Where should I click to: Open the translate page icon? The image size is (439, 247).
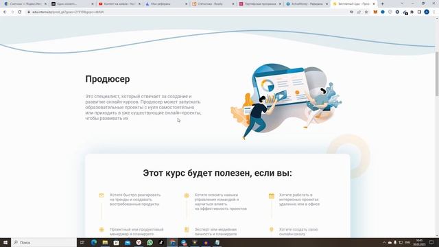click(x=352, y=12)
